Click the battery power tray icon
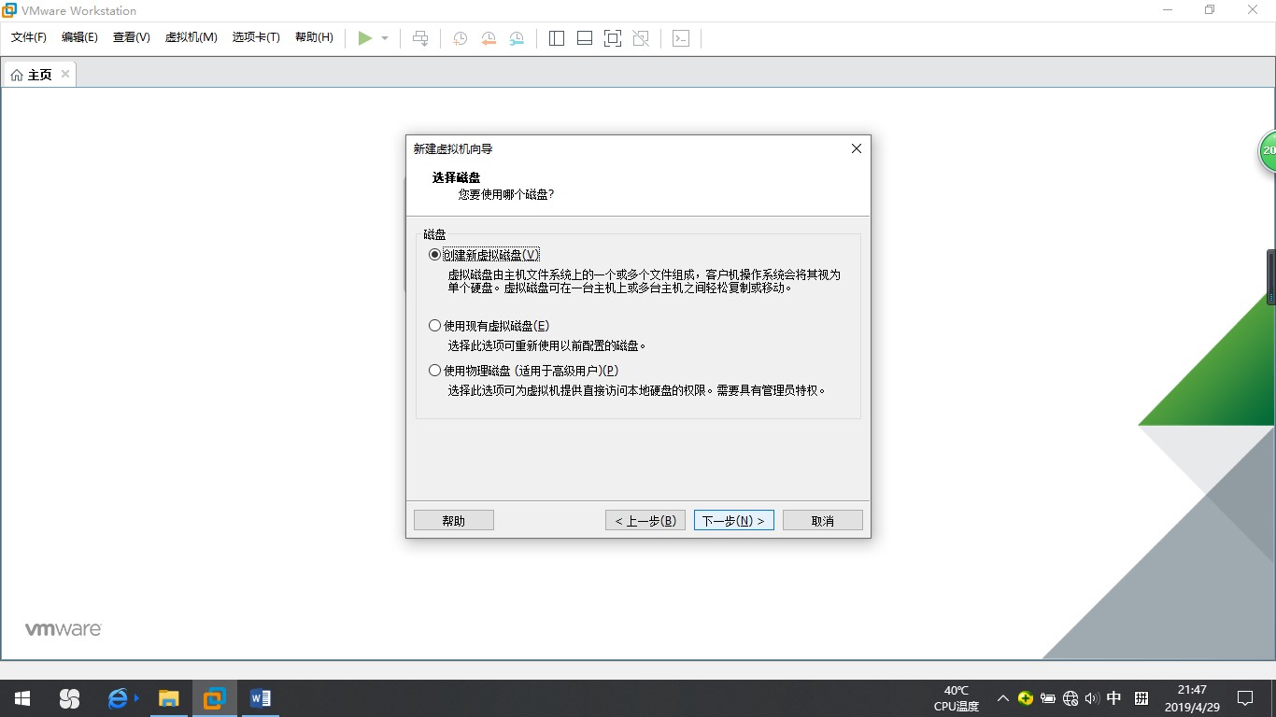 (1048, 698)
